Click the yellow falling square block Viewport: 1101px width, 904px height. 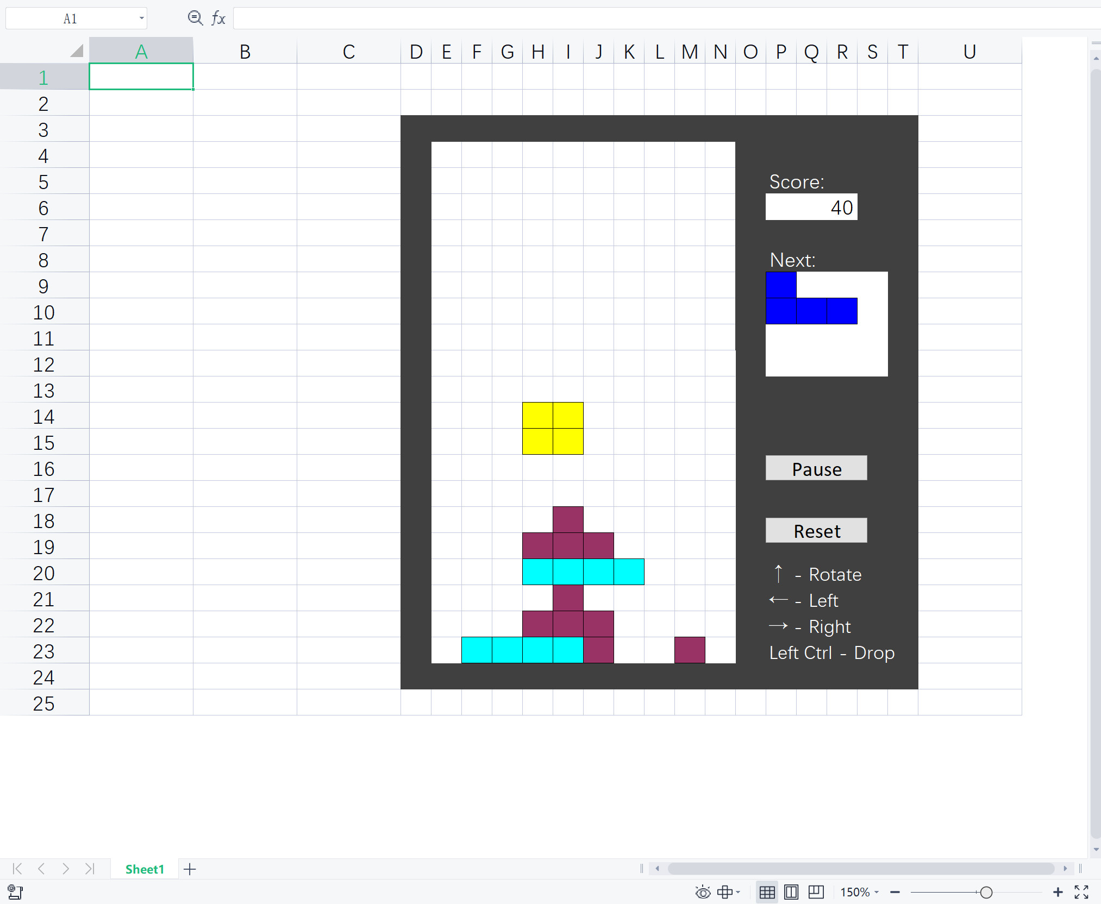click(553, 429)
